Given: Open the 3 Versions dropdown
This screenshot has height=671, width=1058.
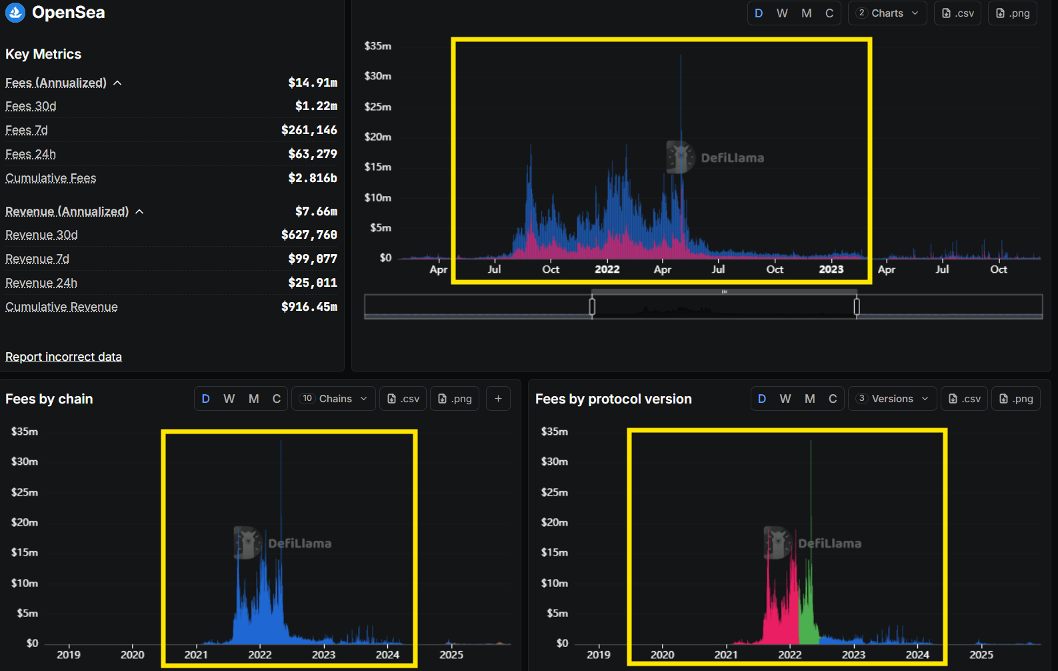Looking at the screenshot, I should tap(892, 399).
